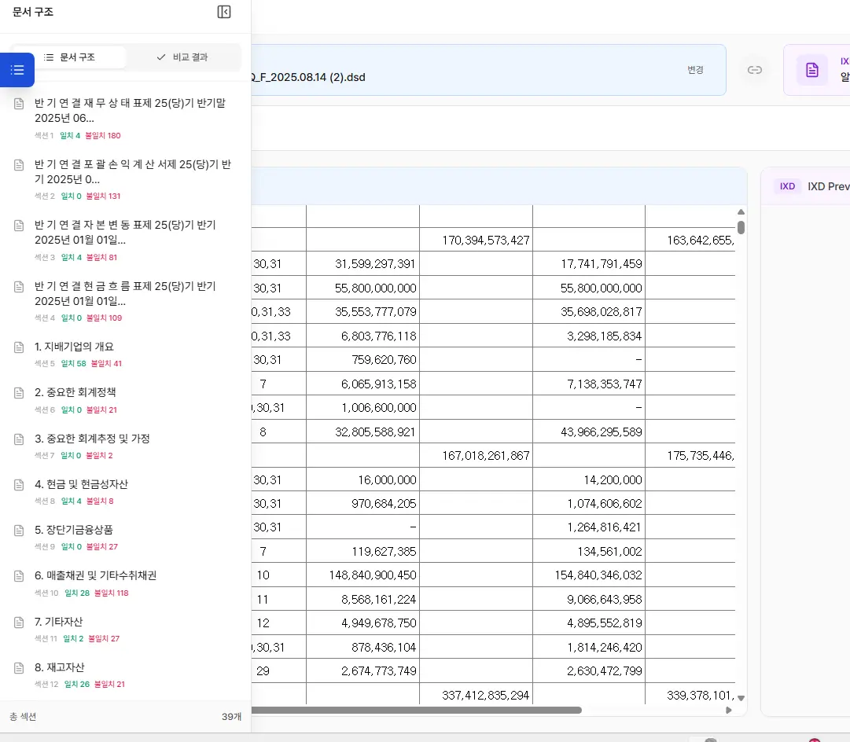This screenshot has height=742, width=850.
Task: Click the horizontal scrollbar of the table
Action: pyautogui.click(x=417, y=710)
